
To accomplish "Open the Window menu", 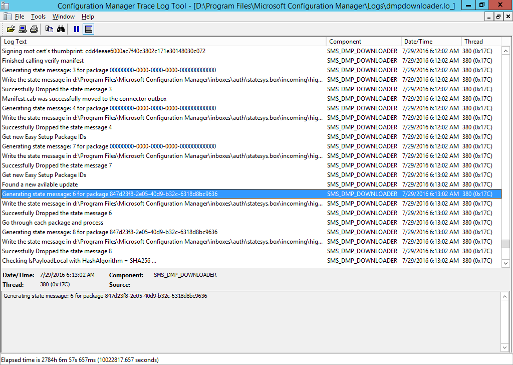I will click(x=64, y=17).
